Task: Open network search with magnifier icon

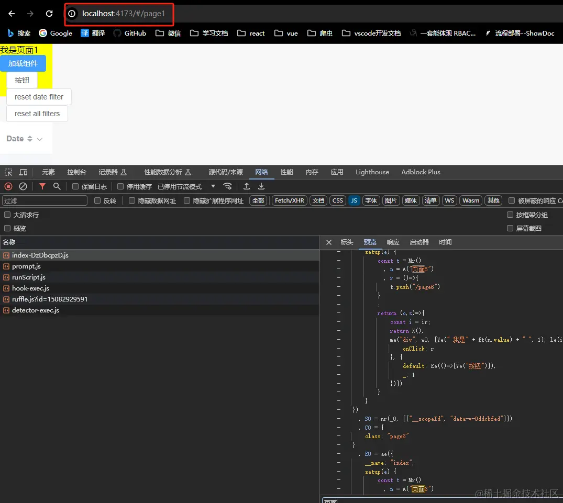Action: pos(57,186)
